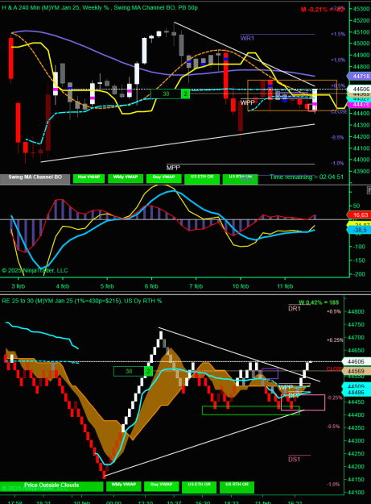The width and height of the screenshot is (371, 504).
Task: Click the '4 feb' date label
Action: tap(63, 286)
